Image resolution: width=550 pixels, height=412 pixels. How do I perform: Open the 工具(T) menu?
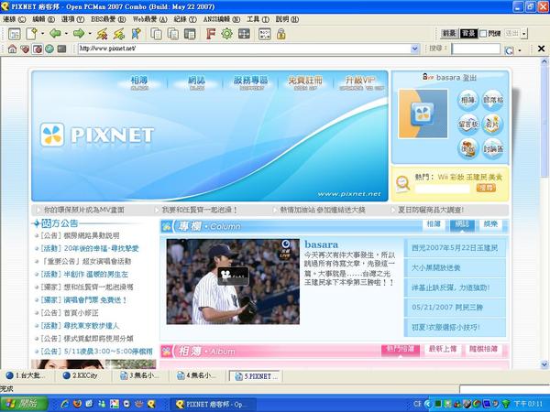tap(258, 19)
